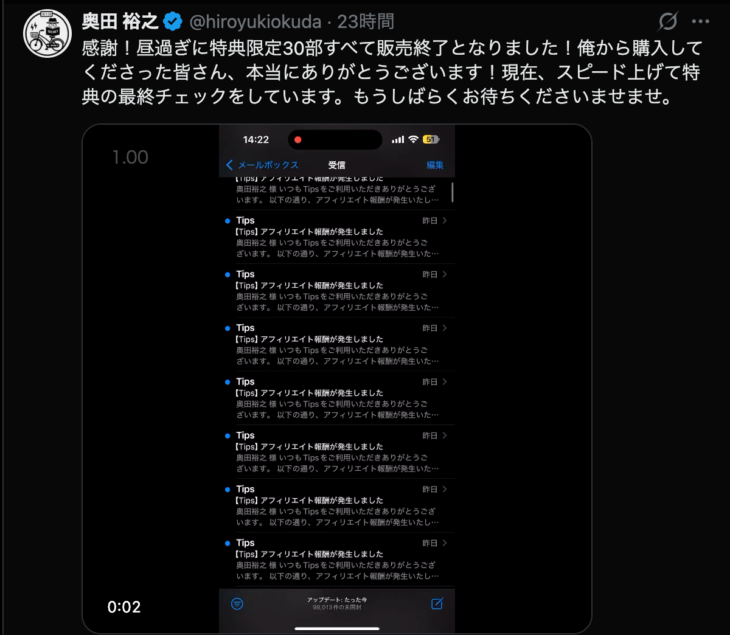Screen dimensions: 730x635
Task: Expand the last Tips email chevron
Action: (x=445, y=543)
